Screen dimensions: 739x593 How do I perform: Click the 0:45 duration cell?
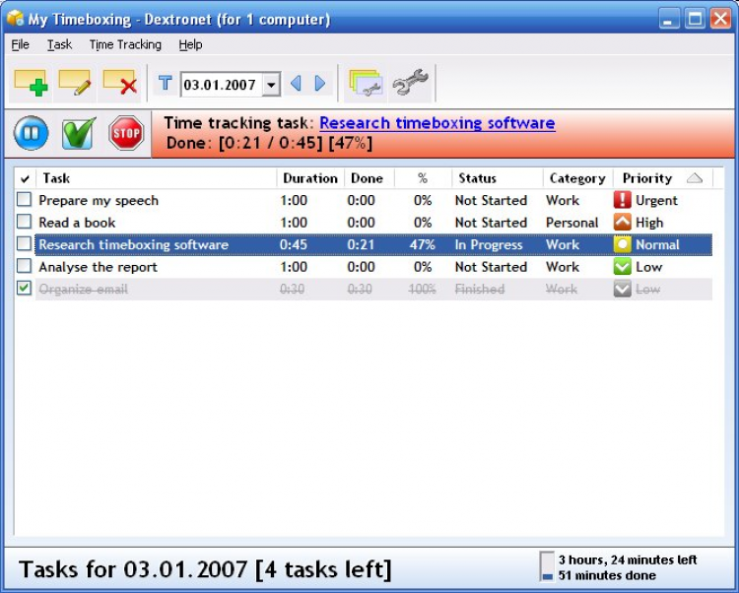(x=294, y=244)
